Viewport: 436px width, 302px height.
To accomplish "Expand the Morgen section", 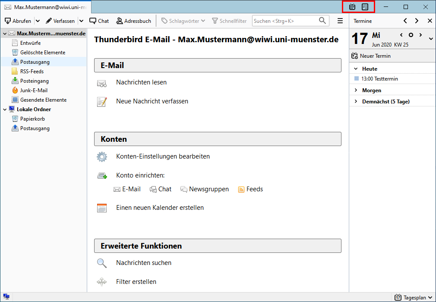I will [356, 90].
